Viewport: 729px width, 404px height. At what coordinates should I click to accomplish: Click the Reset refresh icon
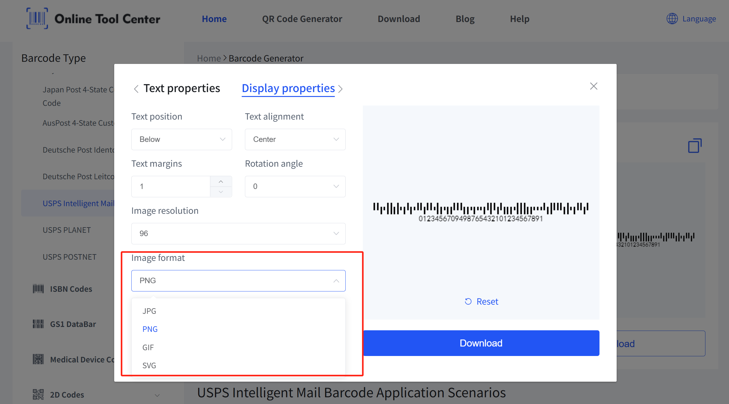tap(468, 302)
